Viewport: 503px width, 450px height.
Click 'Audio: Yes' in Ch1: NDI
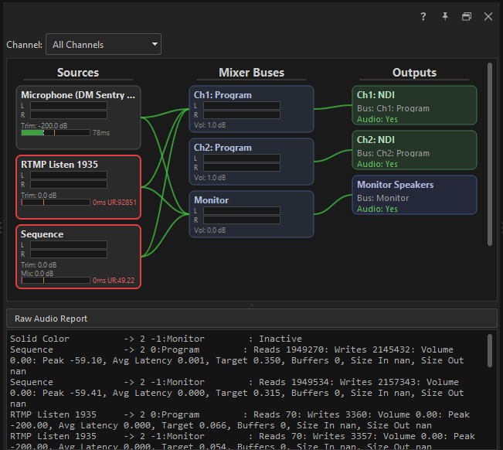[x=377, y=119]
